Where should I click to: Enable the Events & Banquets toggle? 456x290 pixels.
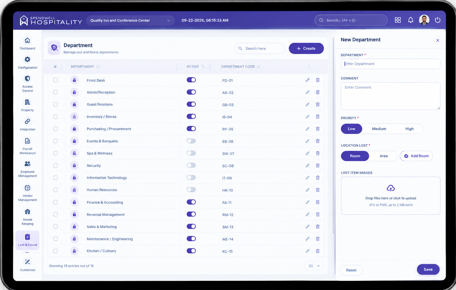[191, 141]
